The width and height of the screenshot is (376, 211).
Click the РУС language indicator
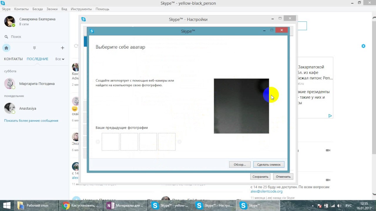(348, 206)
